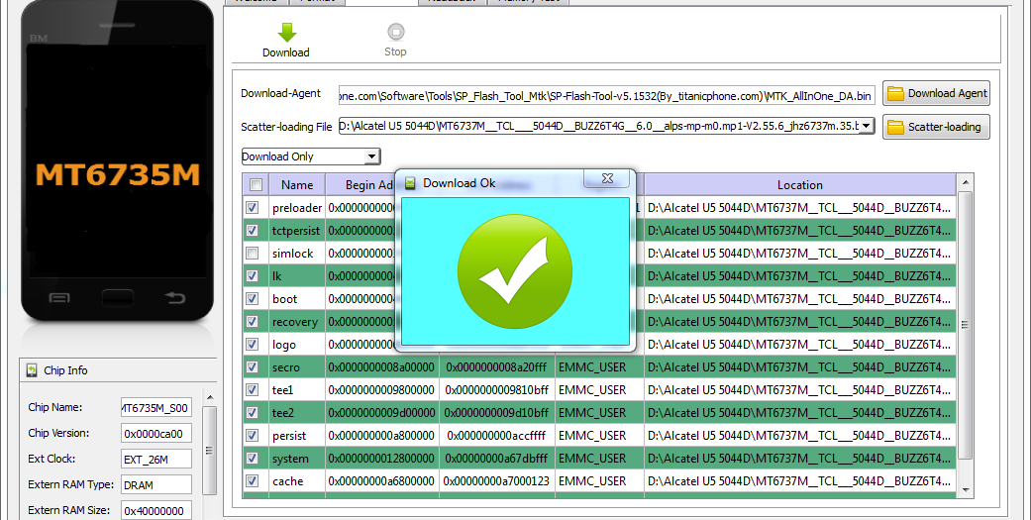Click the Chip Name value field
Viewport: 1031px width, 520px height.
[x=156, y=408]
